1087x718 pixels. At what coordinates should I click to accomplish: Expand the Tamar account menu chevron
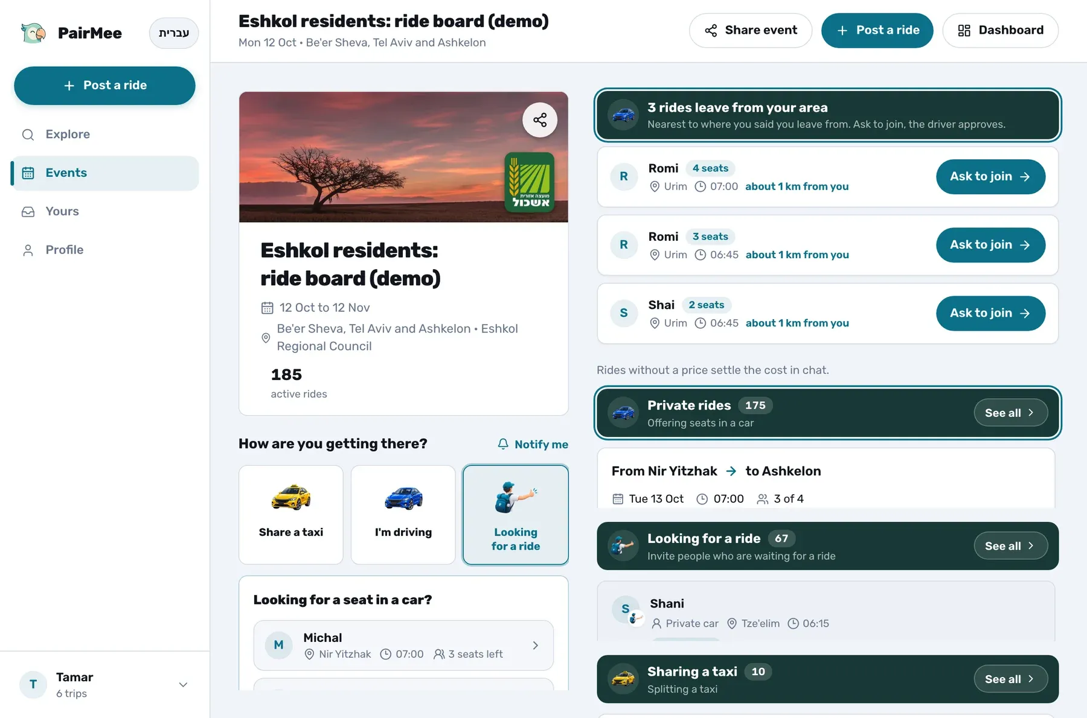pyautogui.click(x=183, y=685)
